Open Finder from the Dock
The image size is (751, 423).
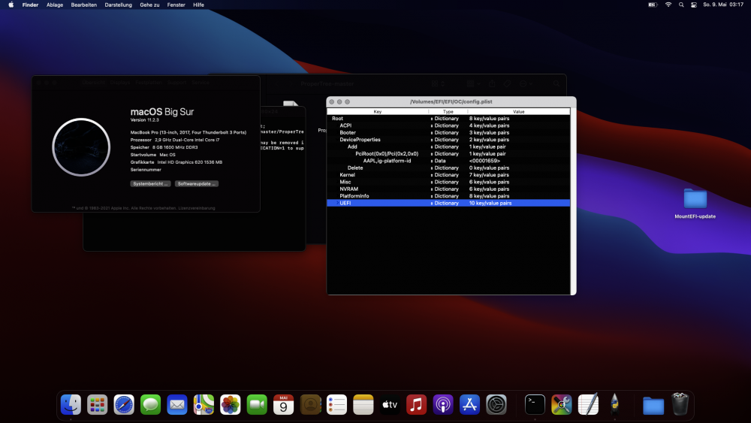tap(71, 405)
